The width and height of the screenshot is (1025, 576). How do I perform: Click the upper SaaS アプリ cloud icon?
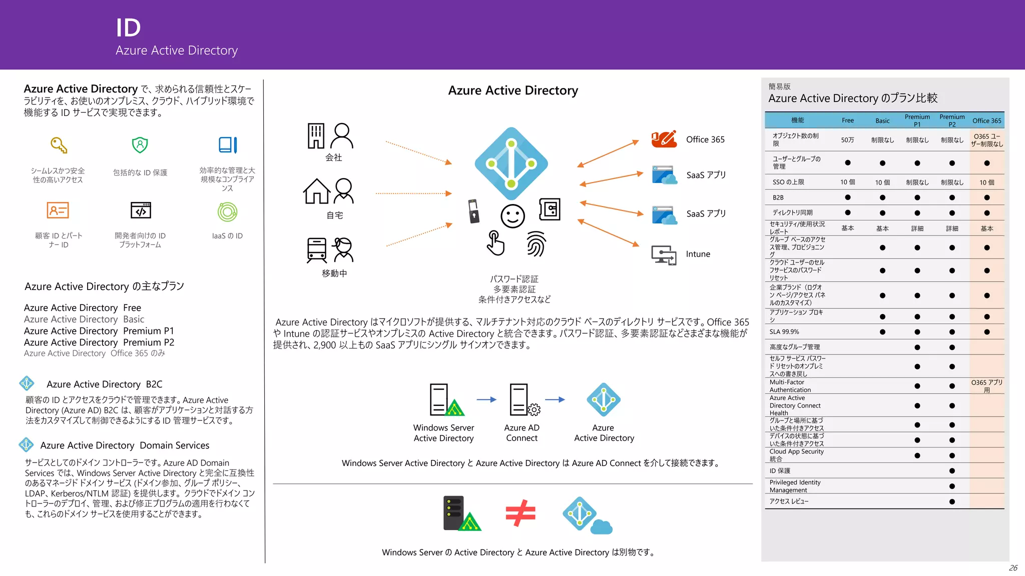pos(665,175)
